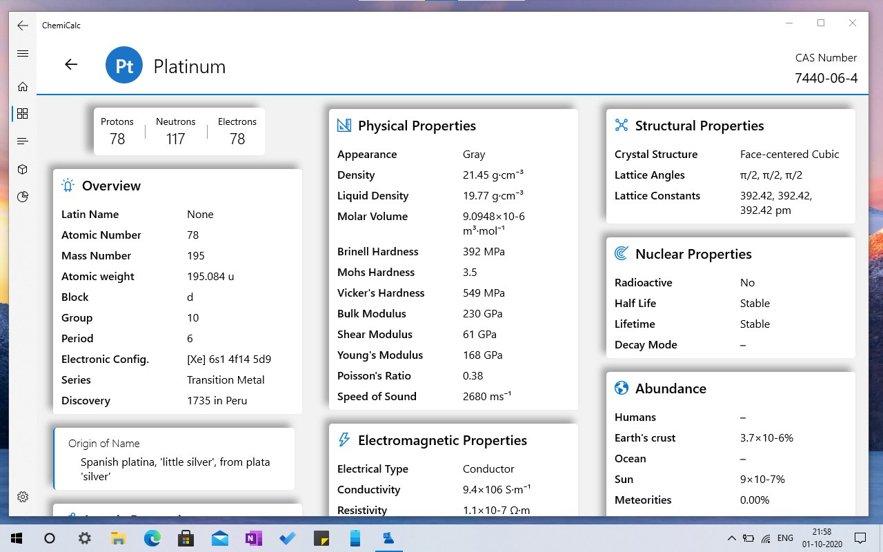Open the Mail app on the taskbar
Viewport: 883px width, 552px height.
tap(220, 538)
